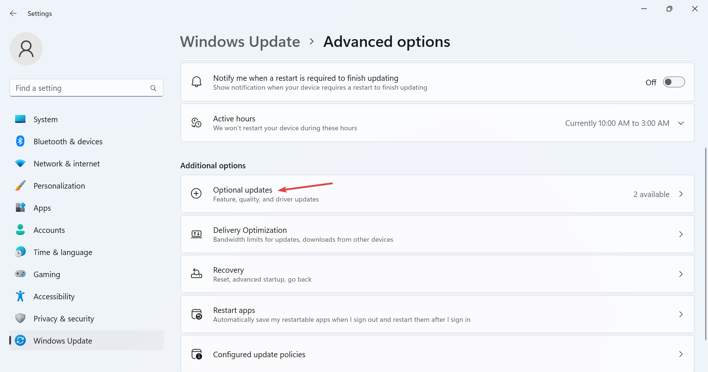Click the Privacy shield icon
Viewport: 708px width, 372px height.
pos(20,318)
